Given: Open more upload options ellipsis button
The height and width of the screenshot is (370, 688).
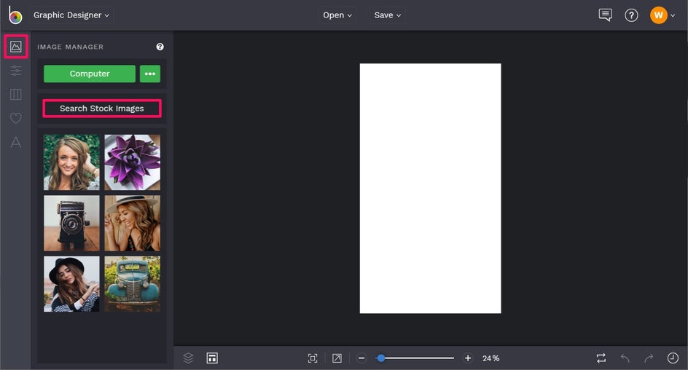Looking at the screenshot, I should click(x=150, y=74).
